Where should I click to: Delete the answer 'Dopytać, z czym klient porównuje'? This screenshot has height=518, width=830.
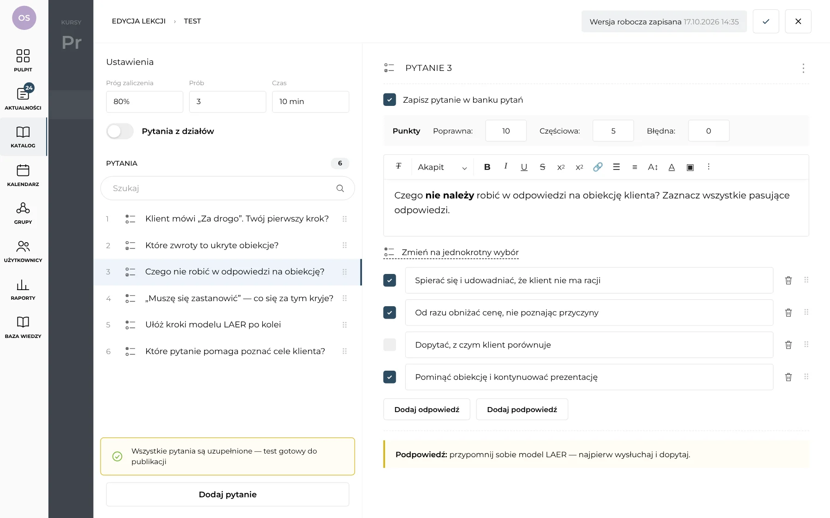[x=788, y=345]
